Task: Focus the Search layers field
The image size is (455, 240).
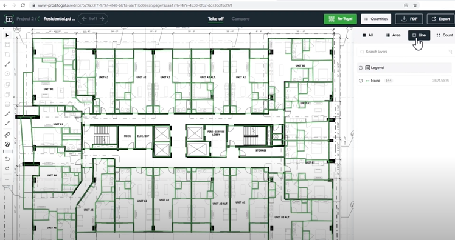Action: point(404,52)
